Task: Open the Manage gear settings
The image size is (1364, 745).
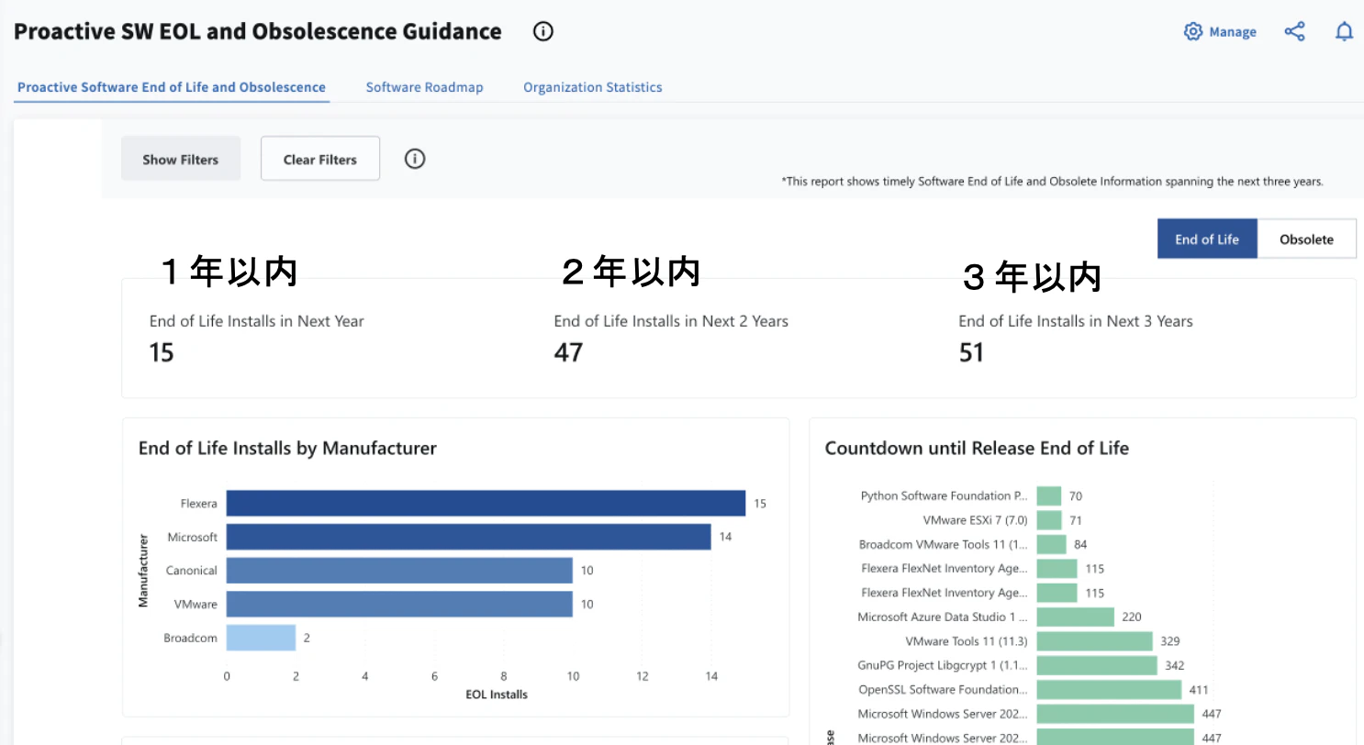Action: click(x=1193, y=32)
